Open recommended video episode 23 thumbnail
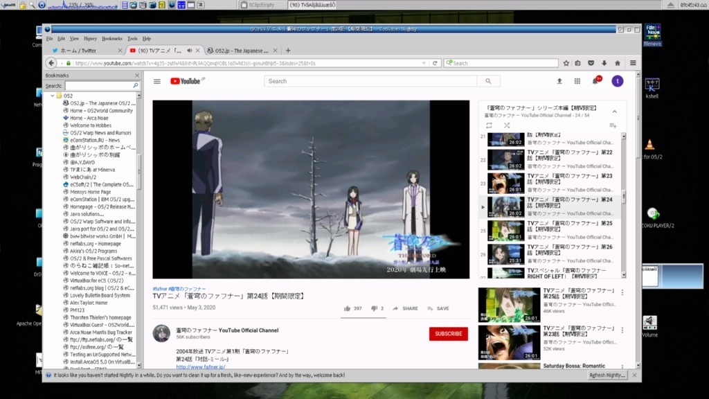 [509, 343]
